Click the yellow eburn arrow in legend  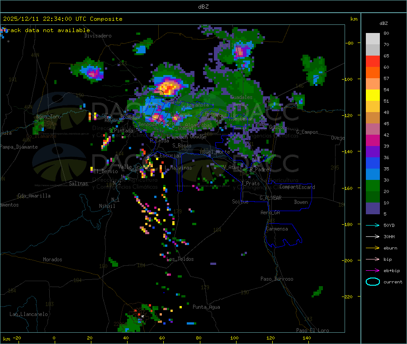click(x=373, y=248)
